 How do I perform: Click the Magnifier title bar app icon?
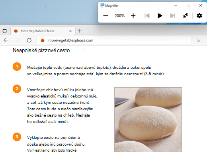coord(102,6)
